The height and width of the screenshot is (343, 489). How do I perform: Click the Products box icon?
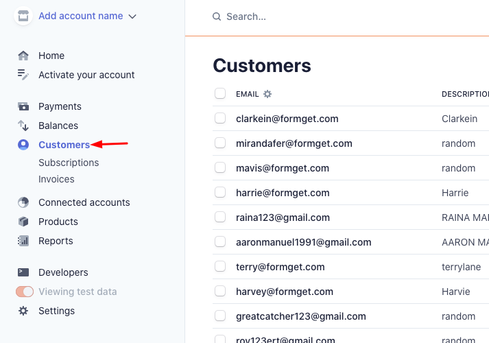tap(23, 222)
